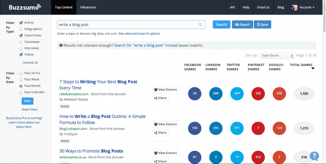Click exact match search suggestion link
The width and height of the screenshot is (326, 164).
(146, 45)
